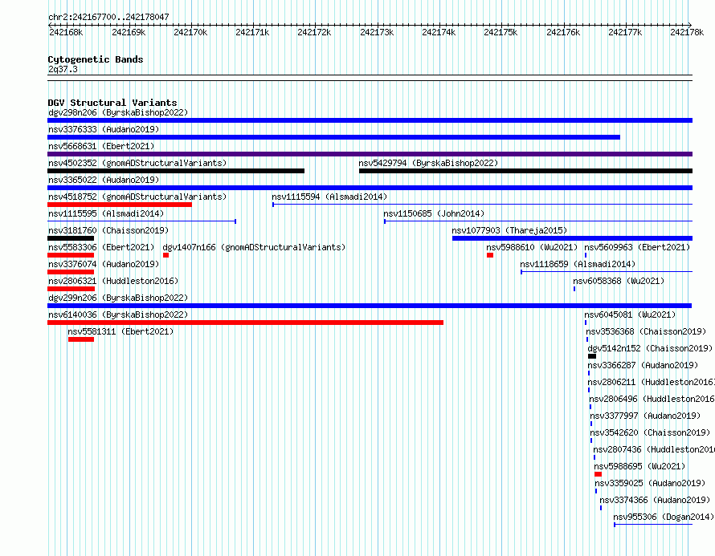The width and height of the screenshot is (715, 556).
Task: Click the Cytogenetic Bands track title
Action: [x=96, y=59]
